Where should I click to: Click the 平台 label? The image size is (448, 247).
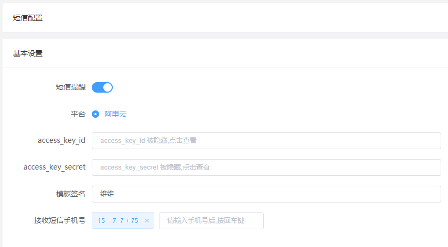pos(78,114)
